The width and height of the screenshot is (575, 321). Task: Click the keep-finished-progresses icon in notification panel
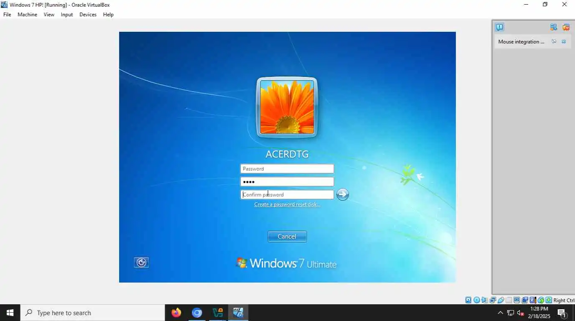click(554, 27)
